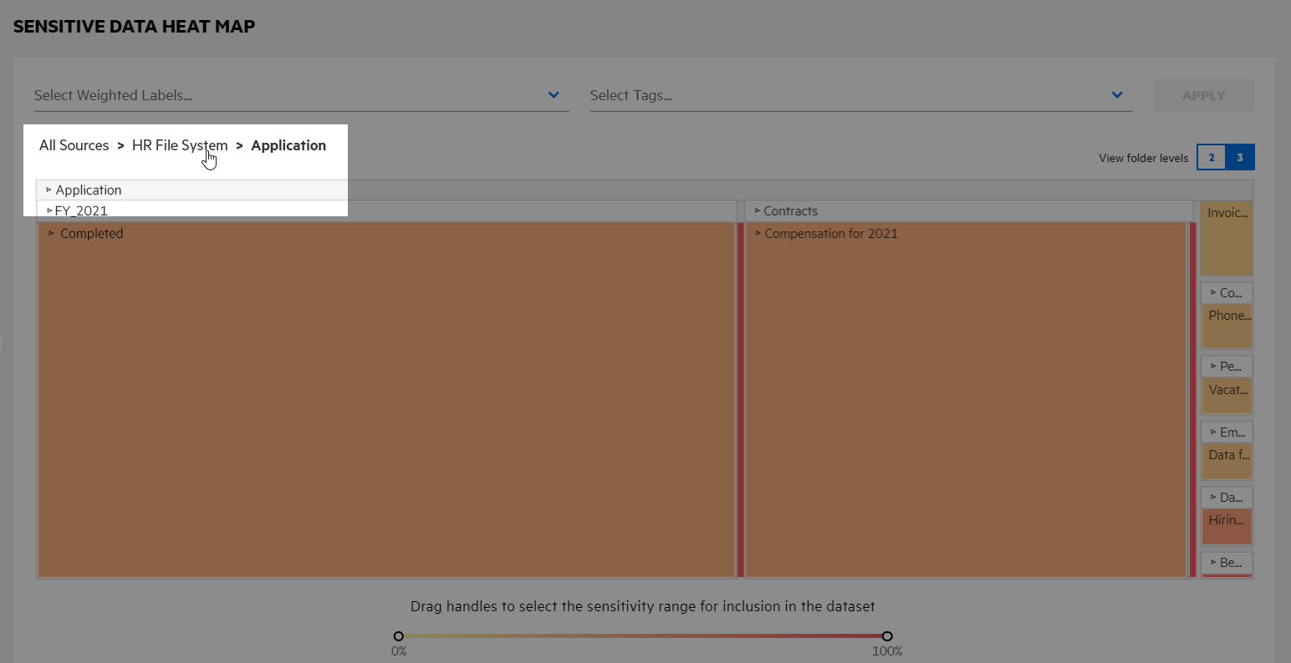
Task: Click the blue chevron icon on Select Weighted Labels
Action: tap(553, 94)
